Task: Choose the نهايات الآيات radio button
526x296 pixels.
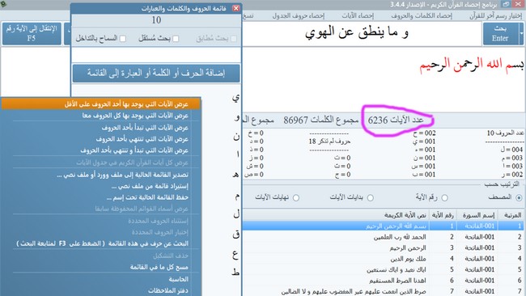Action: pos(296,198)
